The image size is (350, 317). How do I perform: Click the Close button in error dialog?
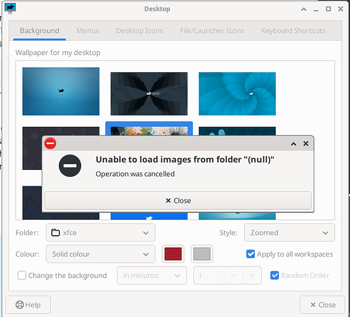point(178,200)
